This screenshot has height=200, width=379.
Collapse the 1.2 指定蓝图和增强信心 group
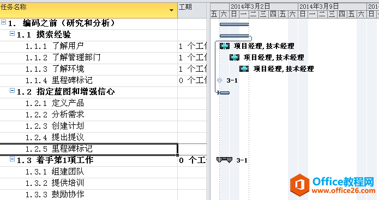coord(12,91)
